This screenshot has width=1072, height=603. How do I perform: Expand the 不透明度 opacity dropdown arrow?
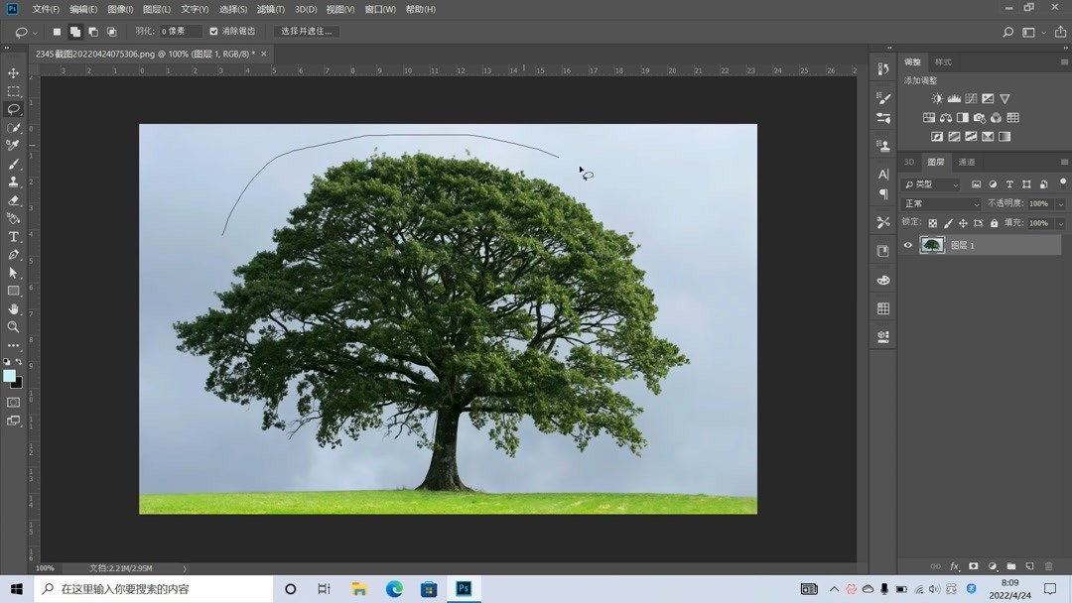(x=1060, y=203)
